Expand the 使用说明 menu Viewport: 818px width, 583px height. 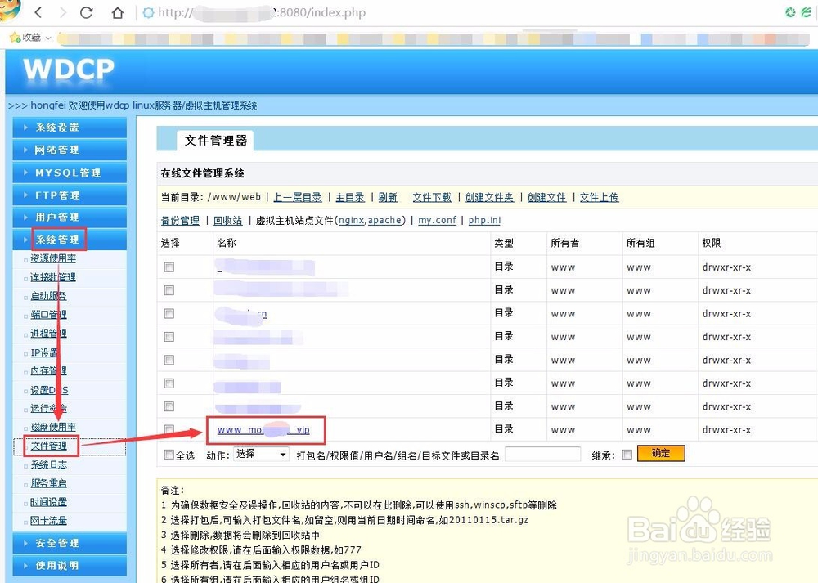(70, 565)
